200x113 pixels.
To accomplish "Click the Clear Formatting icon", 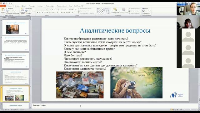I will (x=58, y=9).
